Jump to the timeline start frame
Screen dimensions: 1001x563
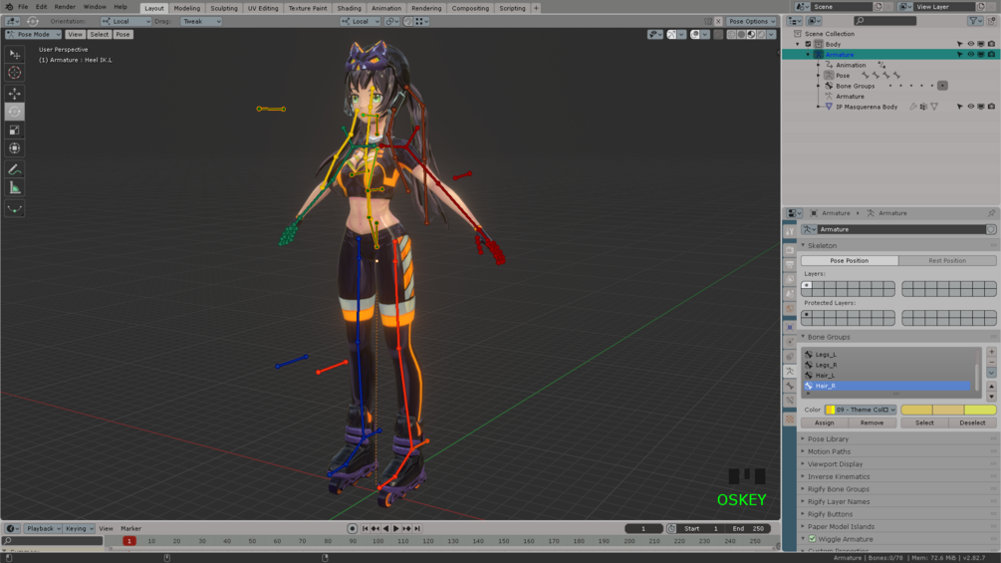click(366, 528)
